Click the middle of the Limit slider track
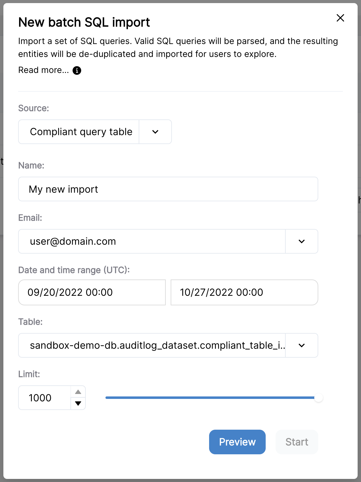The width and height of the screenshot is (361, 482). 212,398
